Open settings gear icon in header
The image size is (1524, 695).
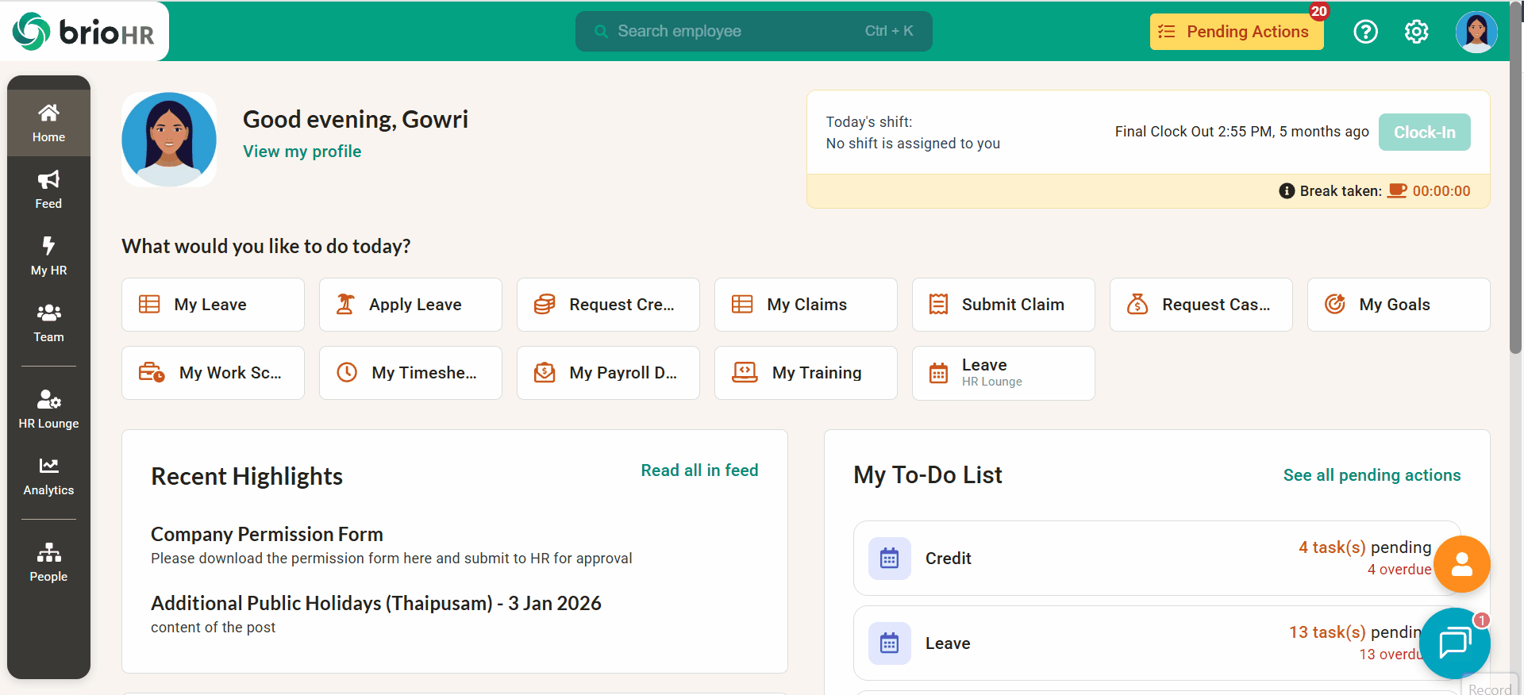pos(1416,32)
